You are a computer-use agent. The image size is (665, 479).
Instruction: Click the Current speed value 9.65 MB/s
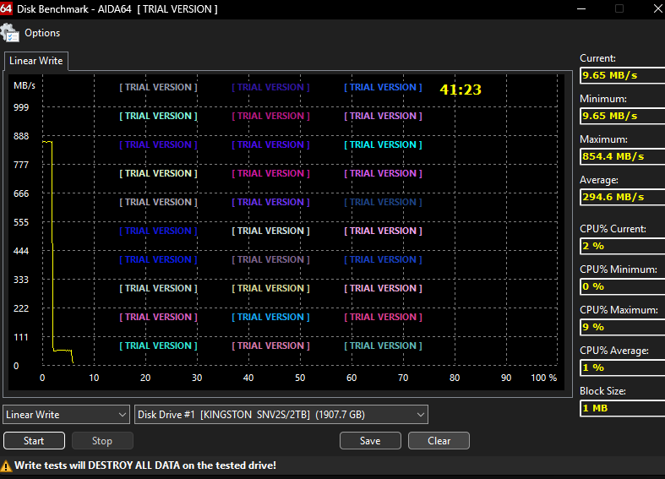(621, 75)
